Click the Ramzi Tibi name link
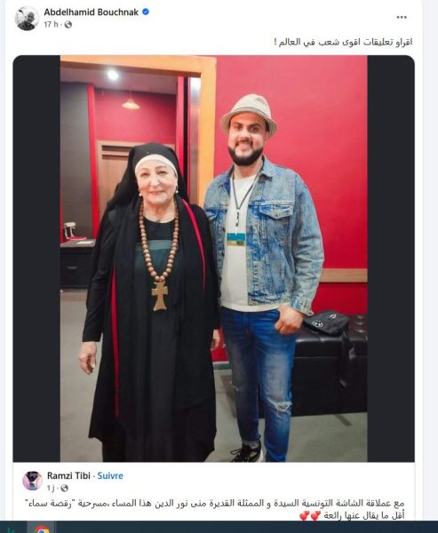438x533 pixels. (68, 475)
